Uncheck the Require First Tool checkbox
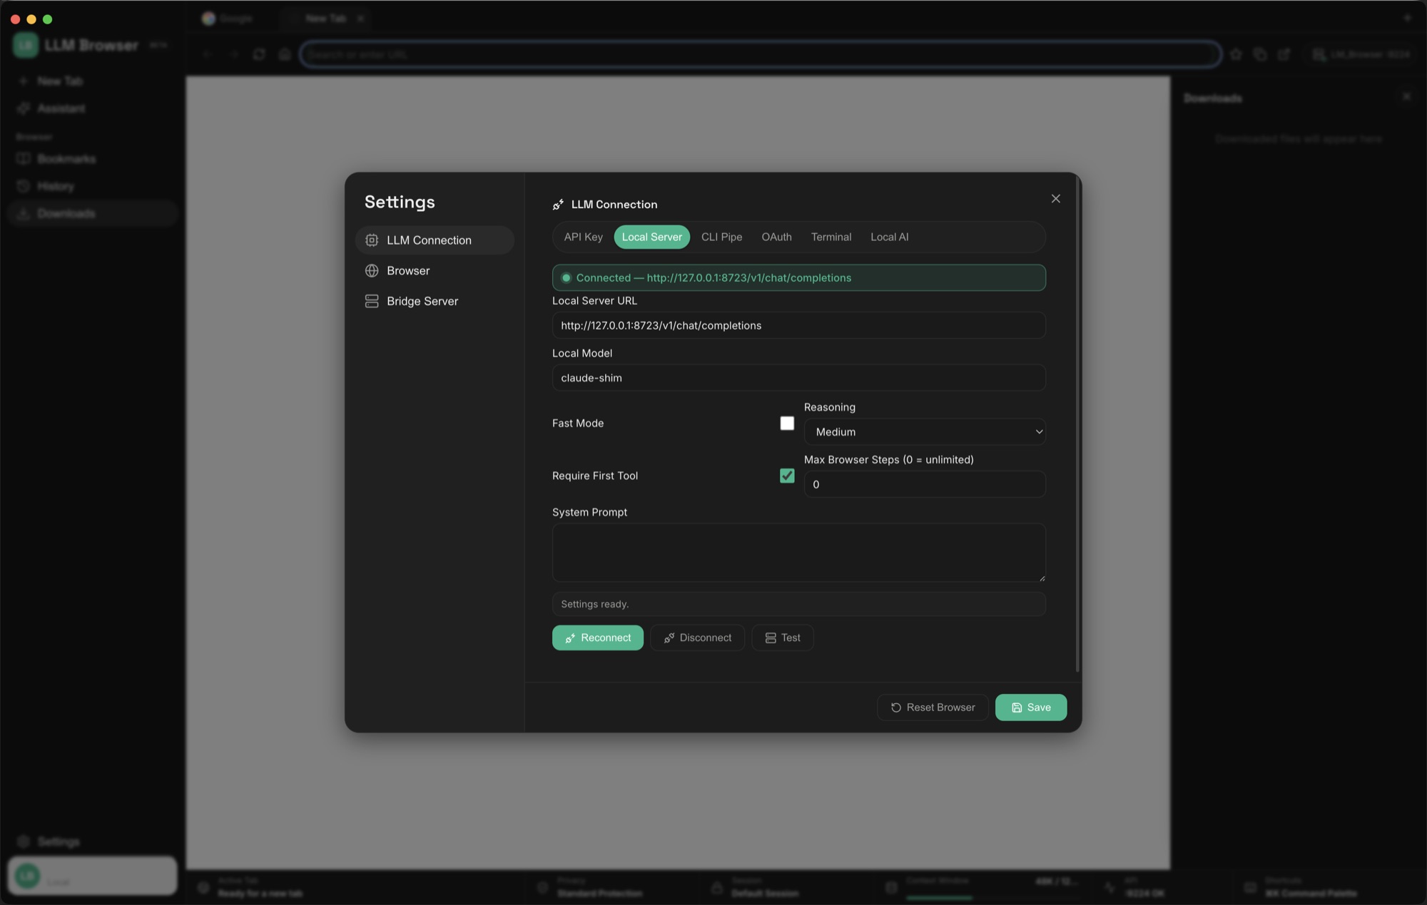The height and width of the screenshot is (905, 1427). (x=787, y=476)
